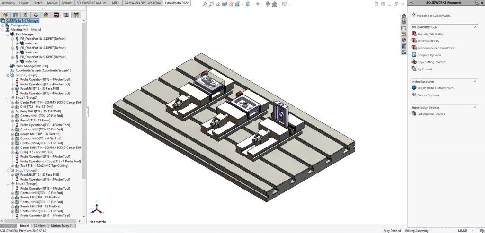This screenshot has height=233, width=485.
Task: Open the 3D Views bottom tab
Action: 40,226
